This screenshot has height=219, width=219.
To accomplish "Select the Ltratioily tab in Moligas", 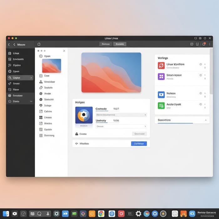I will 101,120.
